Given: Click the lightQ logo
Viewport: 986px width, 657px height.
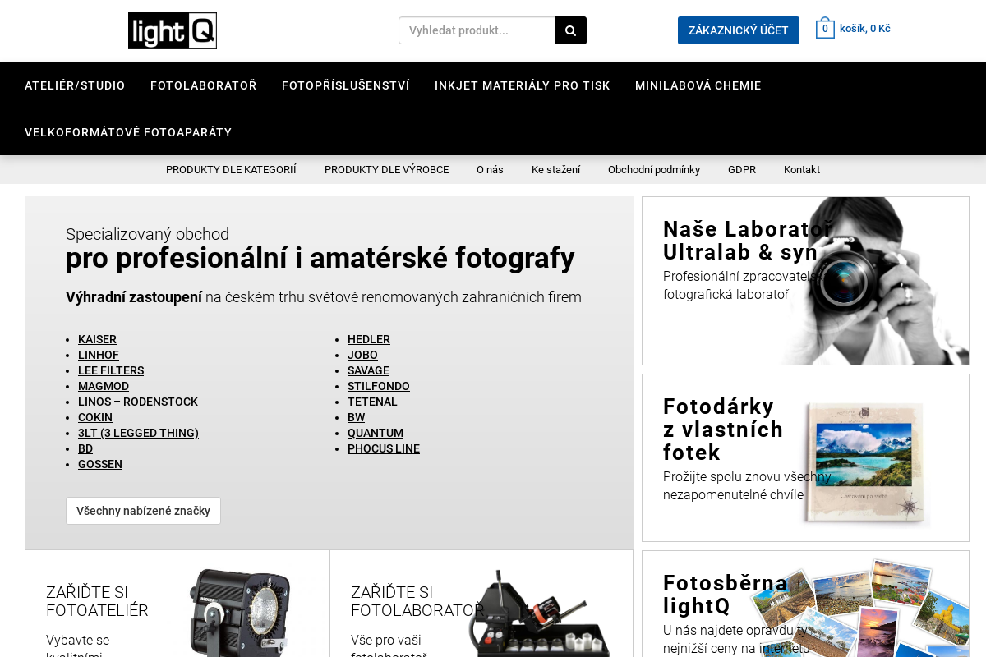Looking at the screenshot, I should click(172, 30).
